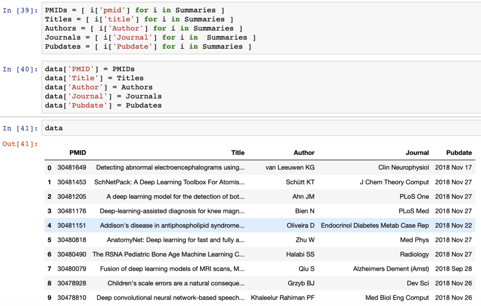Image resolution: width=481 pixels, height=306 pixels.
Task: Select PMID cell 30481205
Action: click(x=72, y=197)
